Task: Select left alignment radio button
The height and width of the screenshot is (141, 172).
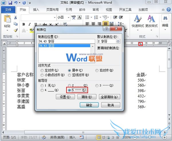Action: point(42,70)
